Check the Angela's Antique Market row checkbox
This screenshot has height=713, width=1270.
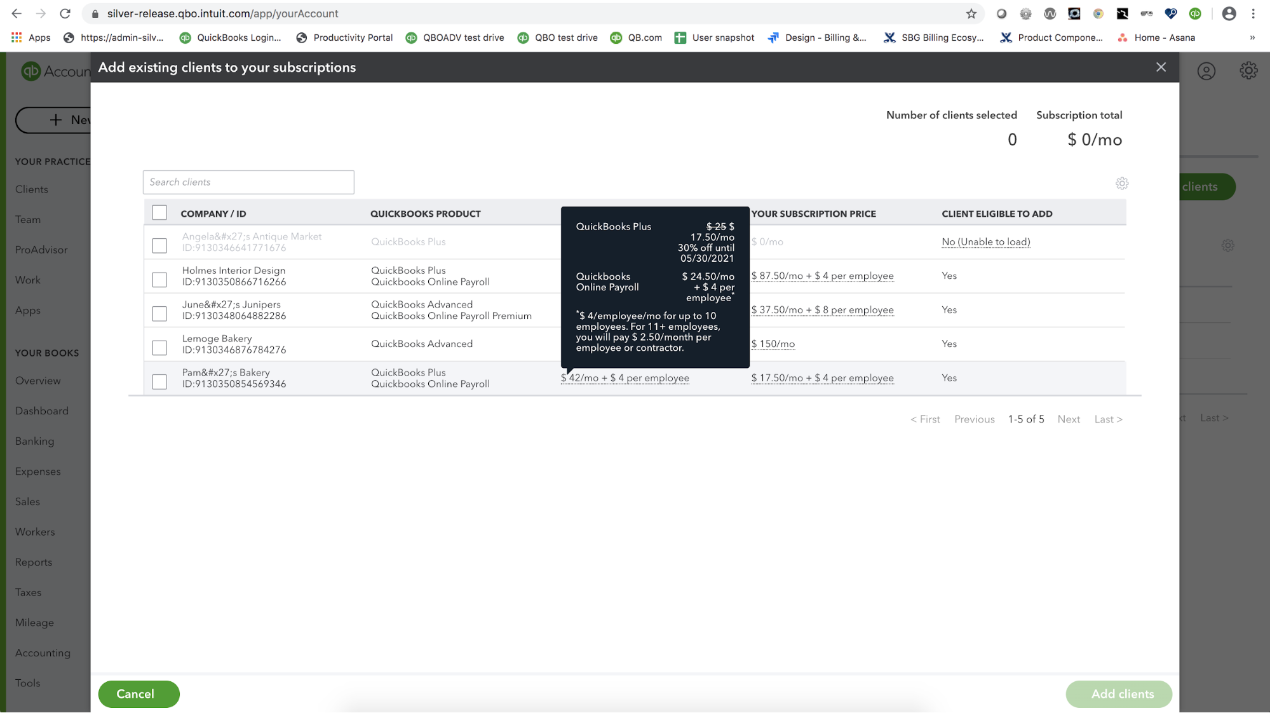[x=159, y=246]
